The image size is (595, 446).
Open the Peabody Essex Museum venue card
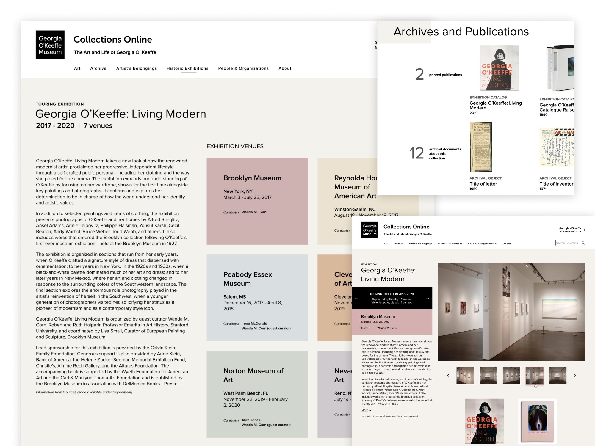257,297
